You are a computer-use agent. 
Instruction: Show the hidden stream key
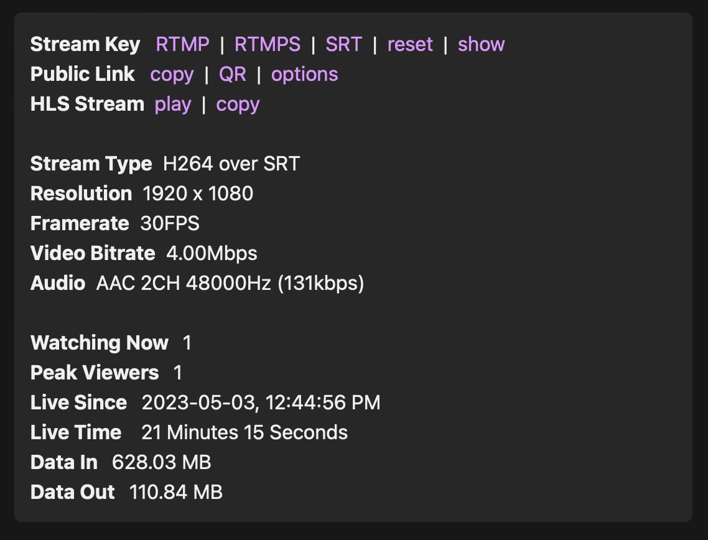(x=481, y=44)
